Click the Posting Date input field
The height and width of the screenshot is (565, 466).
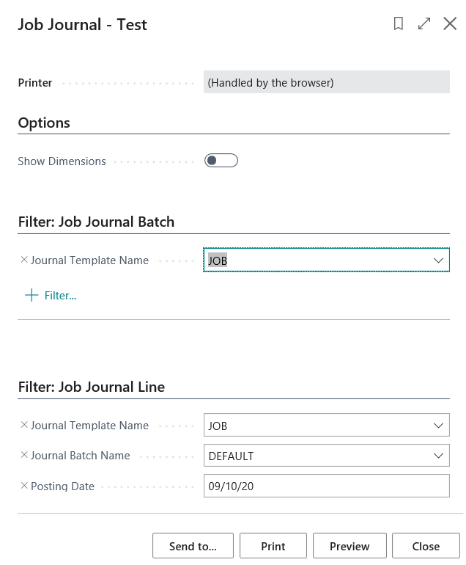[x=325, y=486]
